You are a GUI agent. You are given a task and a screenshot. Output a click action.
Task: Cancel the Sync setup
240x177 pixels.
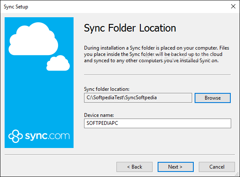coord(217,167)
